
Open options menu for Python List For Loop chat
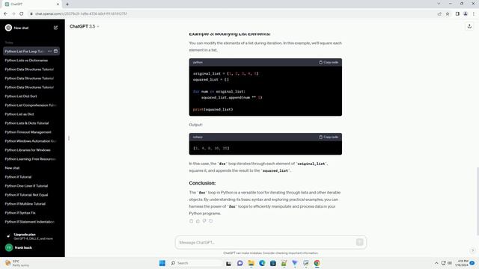click(49, 52)
